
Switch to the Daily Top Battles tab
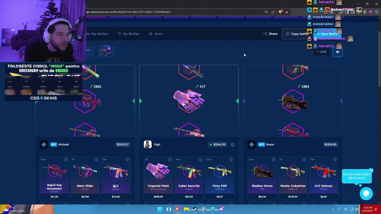click(96, 34)
